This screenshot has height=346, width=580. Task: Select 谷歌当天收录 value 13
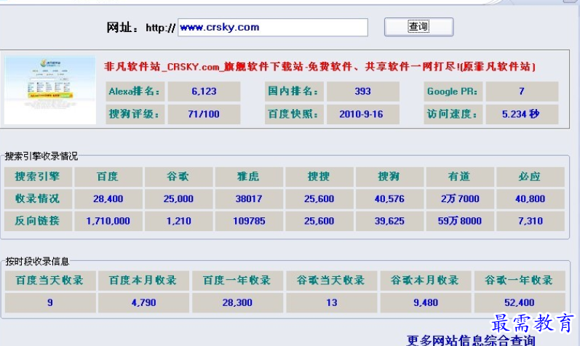click(x=331, y=302)
